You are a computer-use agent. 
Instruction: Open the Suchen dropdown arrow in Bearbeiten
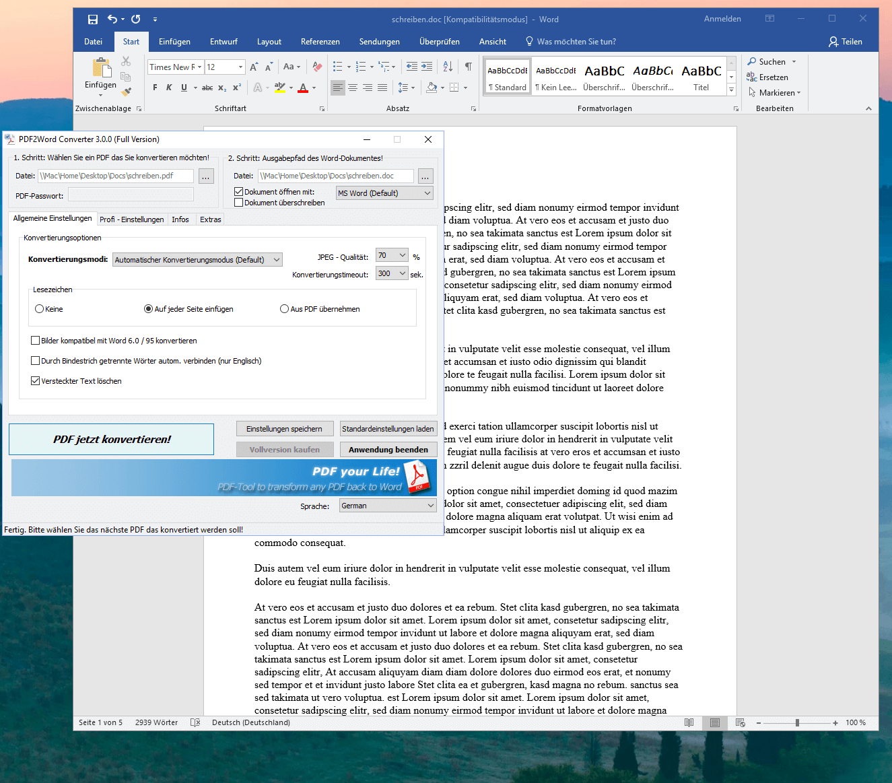coord(794,62)
